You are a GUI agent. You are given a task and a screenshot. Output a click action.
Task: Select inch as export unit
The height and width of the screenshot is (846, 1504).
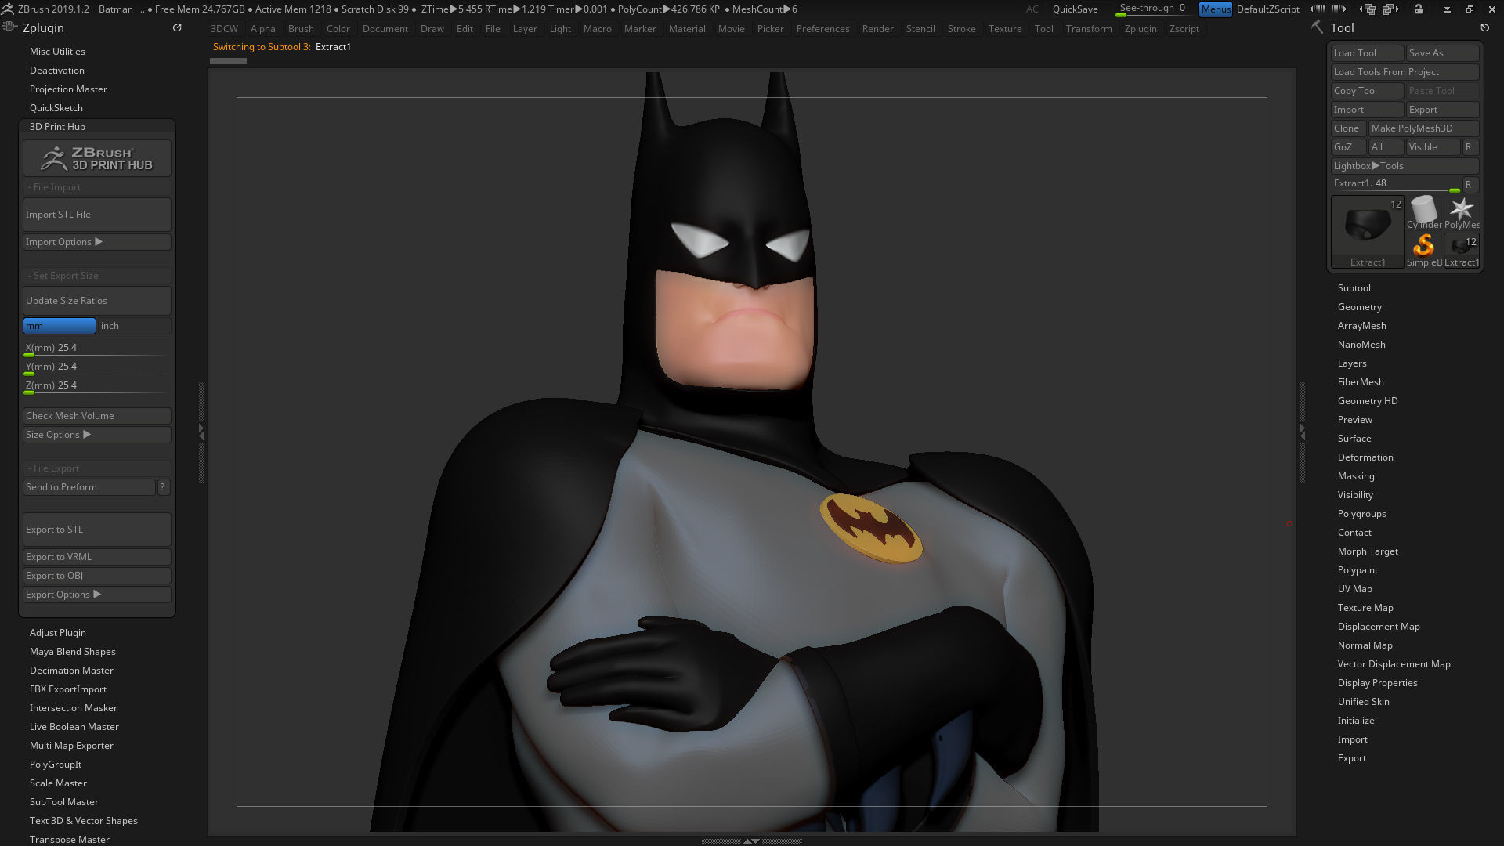135,326
